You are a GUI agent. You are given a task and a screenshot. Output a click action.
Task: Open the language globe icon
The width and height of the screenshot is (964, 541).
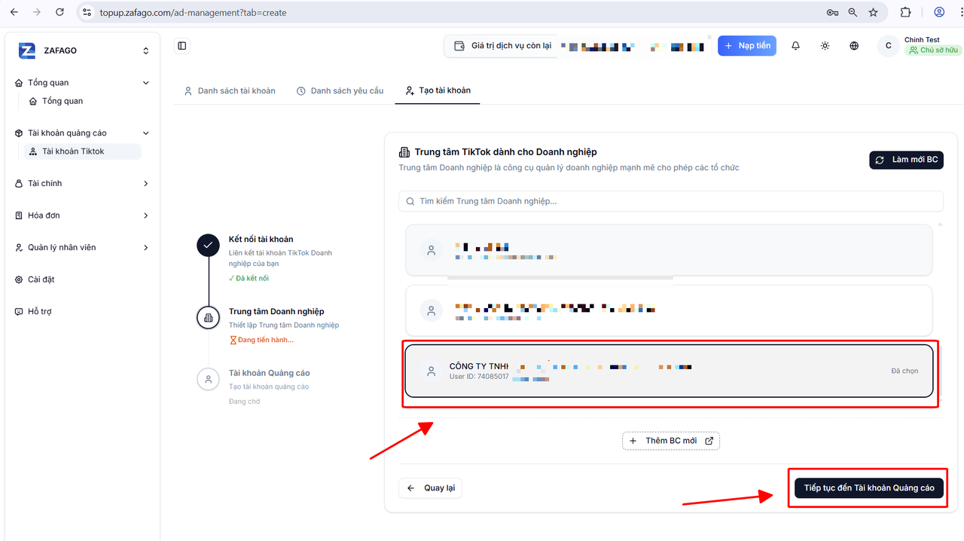[854, 46]
